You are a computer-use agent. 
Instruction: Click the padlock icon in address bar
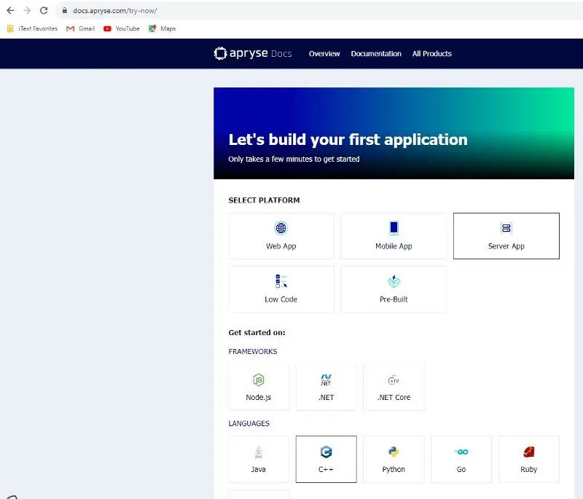point(65,10)
